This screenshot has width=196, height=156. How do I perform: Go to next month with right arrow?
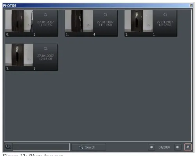pyautogui.click(x=178, y=147)
